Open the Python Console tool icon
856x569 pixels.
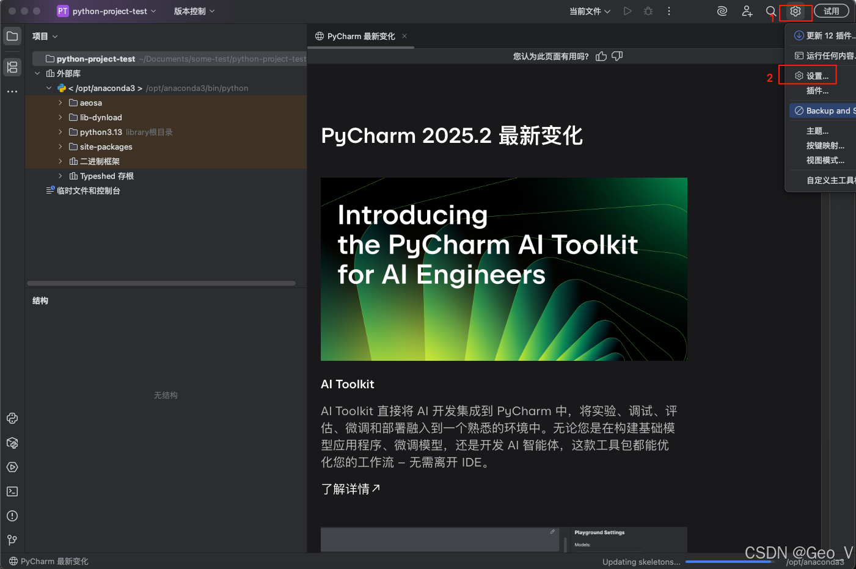[12, 418]
